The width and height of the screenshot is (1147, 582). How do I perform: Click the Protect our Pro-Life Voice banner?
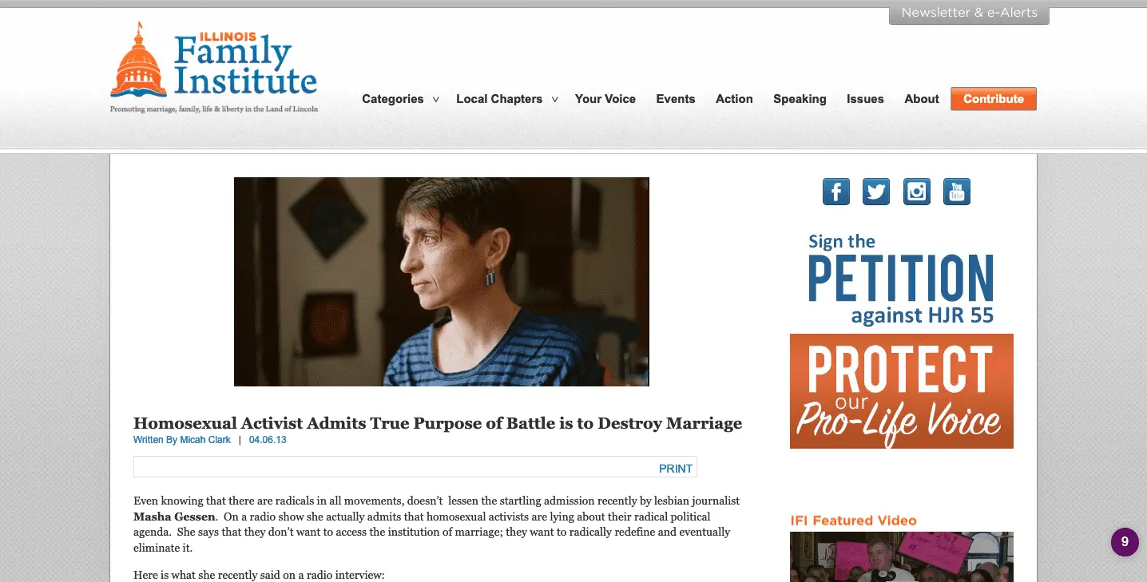902,391
